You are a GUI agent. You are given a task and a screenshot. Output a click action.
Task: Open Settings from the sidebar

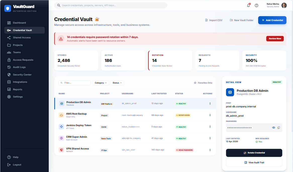[x=18, y=97]
